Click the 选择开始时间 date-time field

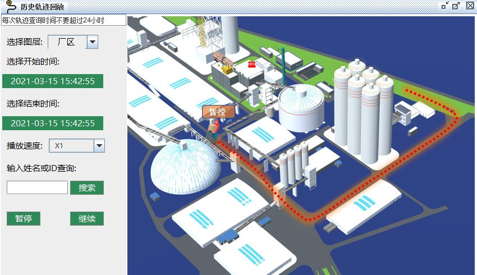point(53,81)
